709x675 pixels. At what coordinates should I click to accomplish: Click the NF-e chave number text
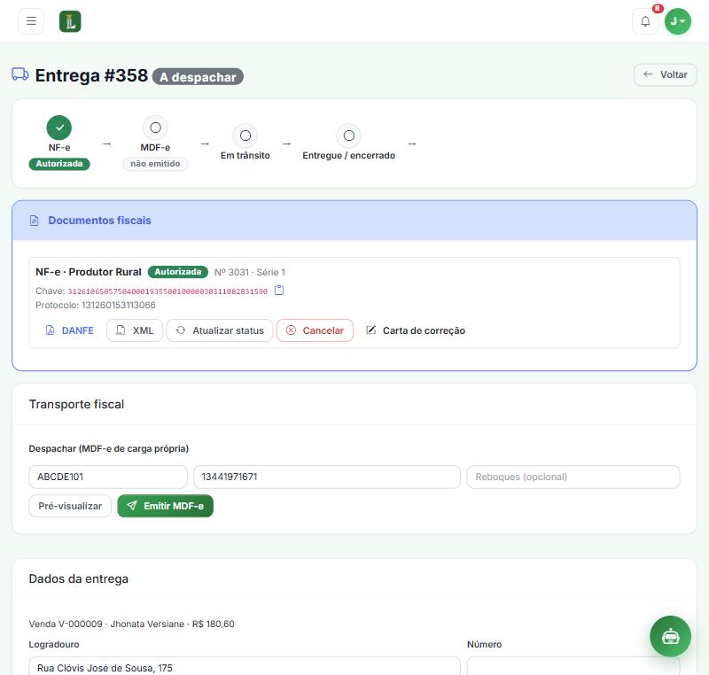168,291
